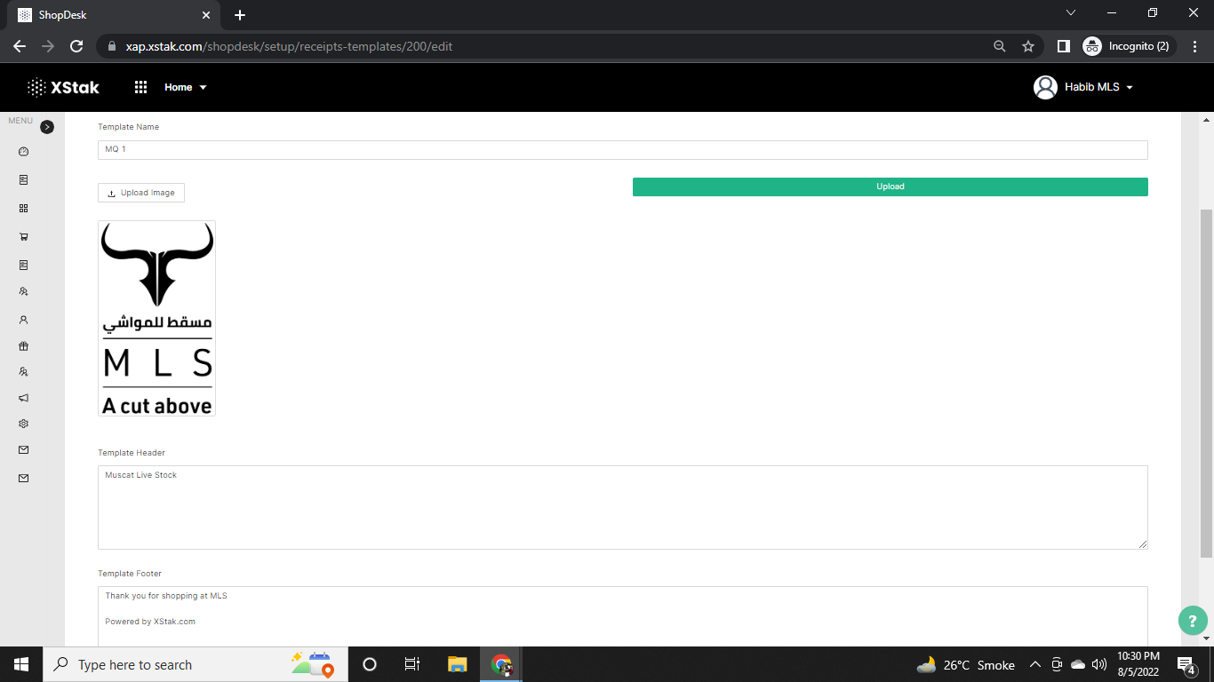Viewport: 1214px width, 682px height.
Task: Click inside the Template Footer text area
Action: tap(622, 616)
